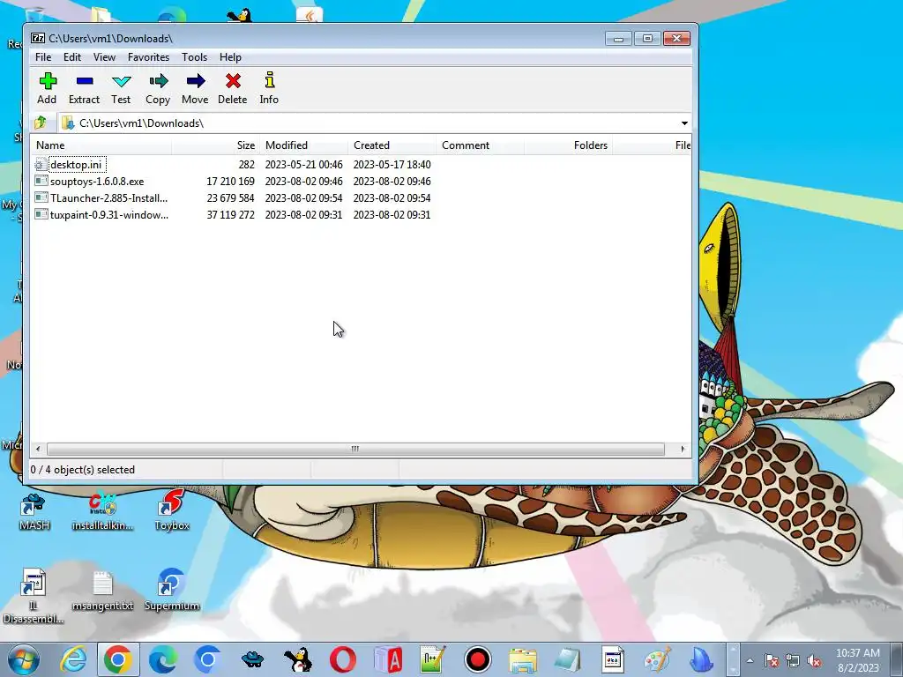Open the View menu
903x677 pixels.
point(104,57)
